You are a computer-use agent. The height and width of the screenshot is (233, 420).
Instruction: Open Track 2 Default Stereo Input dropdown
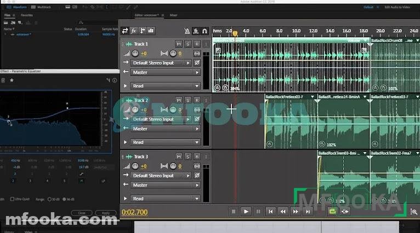pos(161,119)
